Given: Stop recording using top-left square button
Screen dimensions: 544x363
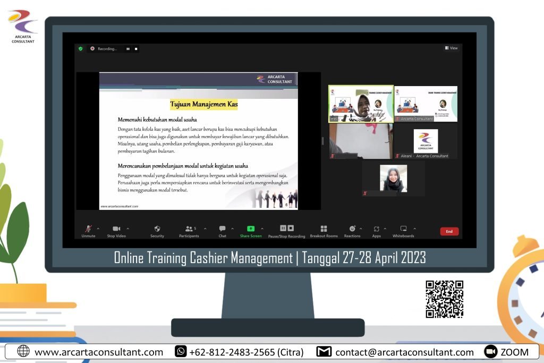Looking at the screenshot, I should pyautogui.click(x=136, y=49).
